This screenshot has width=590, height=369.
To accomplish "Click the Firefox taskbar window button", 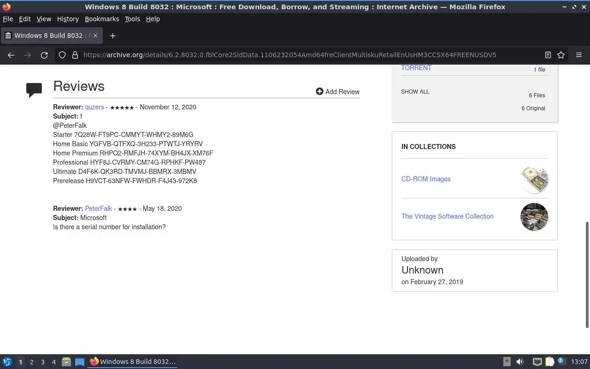I will point(133,362).
